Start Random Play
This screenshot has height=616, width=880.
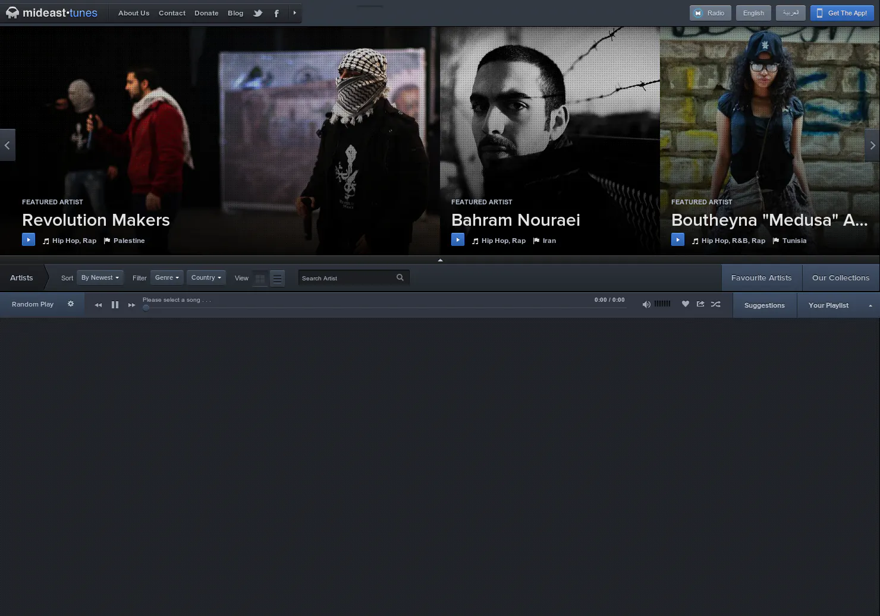(33, 304)
